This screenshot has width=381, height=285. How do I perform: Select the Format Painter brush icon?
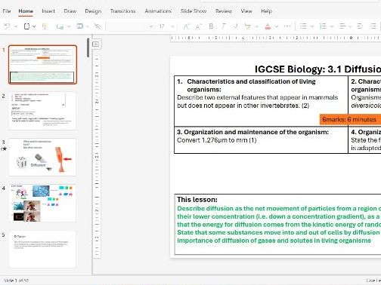point(45,26)
